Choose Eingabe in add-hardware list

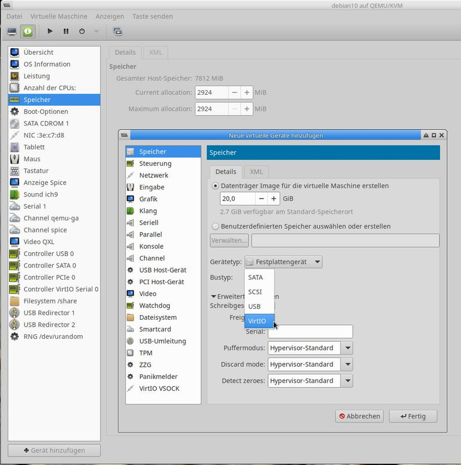[163, 187]
